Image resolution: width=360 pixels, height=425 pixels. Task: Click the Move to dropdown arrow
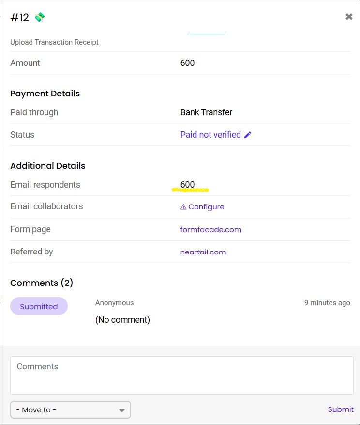pyautogui.click(x=122, y=410)
